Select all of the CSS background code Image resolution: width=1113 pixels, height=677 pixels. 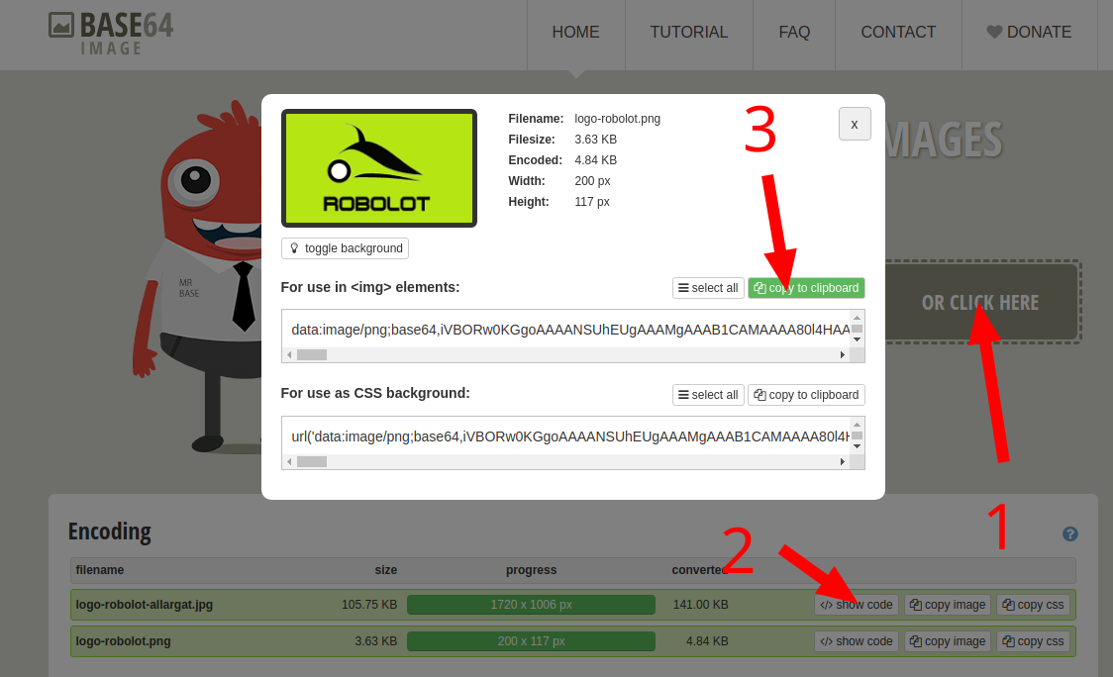tap(708, 394)
